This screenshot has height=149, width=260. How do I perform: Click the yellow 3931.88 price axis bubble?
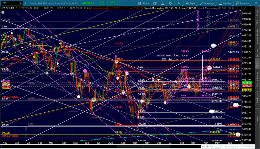click(247, 90)
